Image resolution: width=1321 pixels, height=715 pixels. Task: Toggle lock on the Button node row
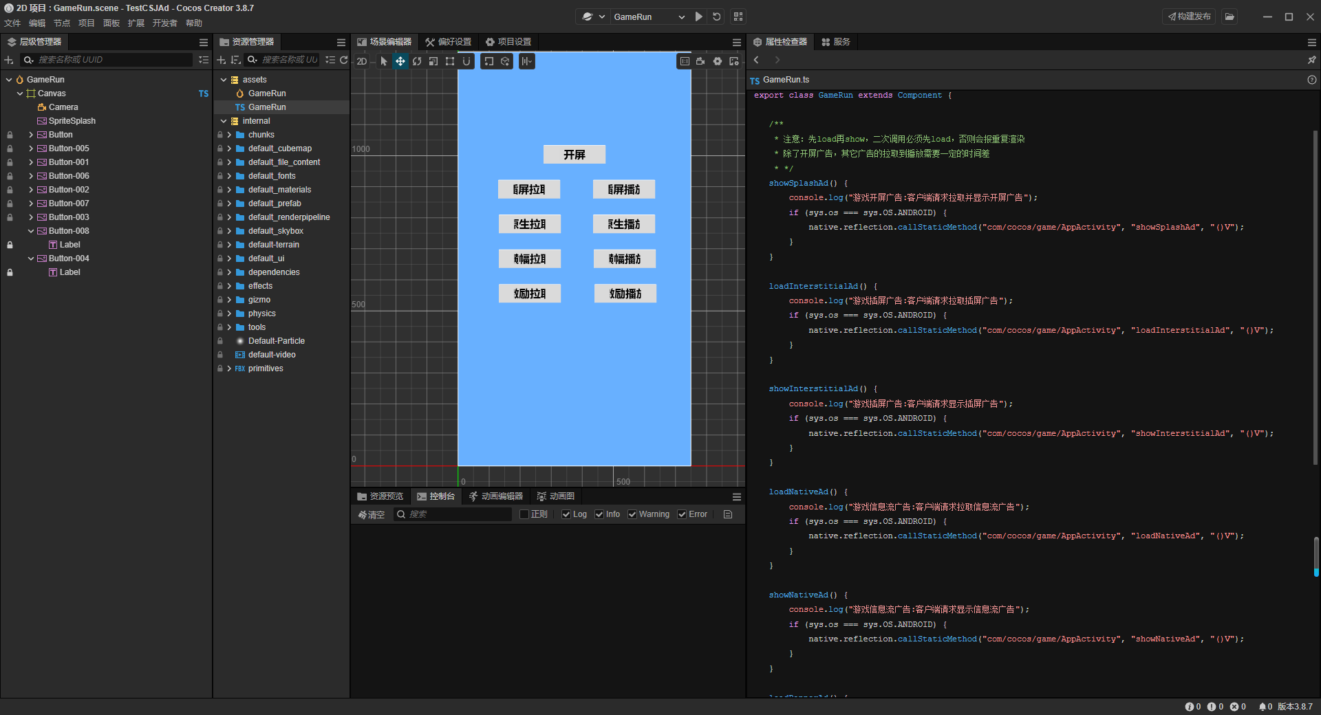pyautogui.click(x=10, y=135)
